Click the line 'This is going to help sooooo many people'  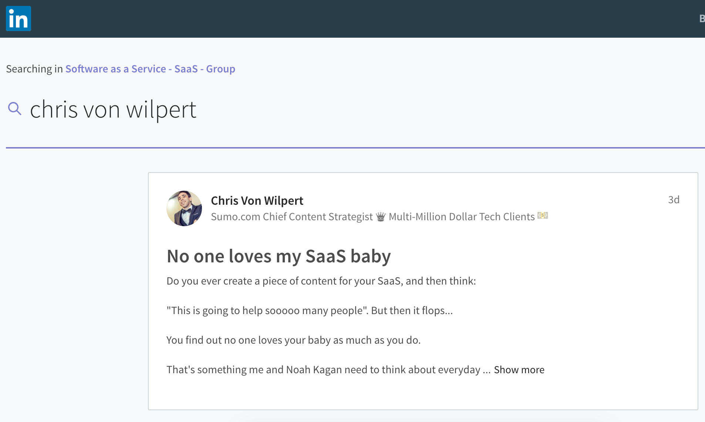click(x=310, y=310)
